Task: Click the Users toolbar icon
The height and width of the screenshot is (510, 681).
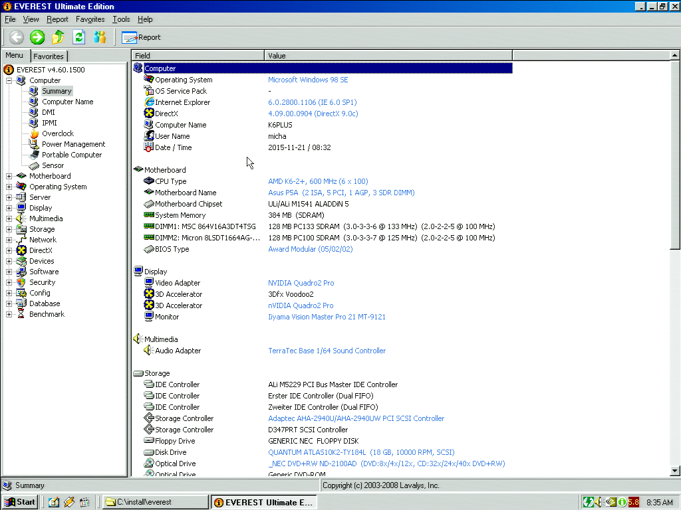Action: click(100, 37)
